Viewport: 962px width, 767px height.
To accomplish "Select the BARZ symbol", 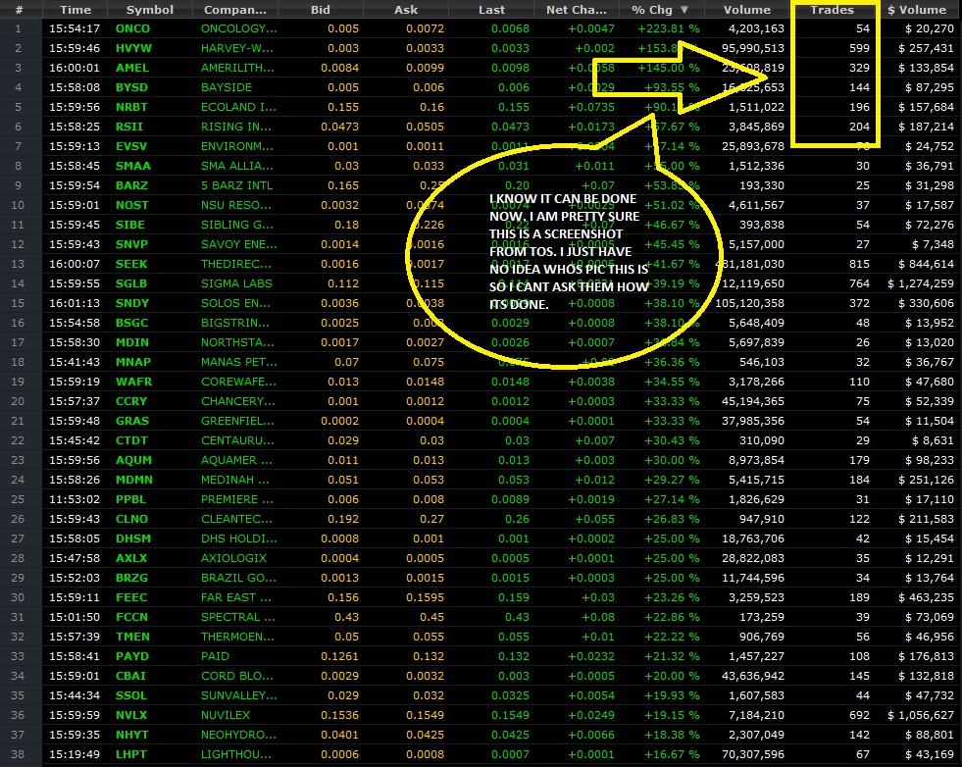I will (x=132, y=185).
